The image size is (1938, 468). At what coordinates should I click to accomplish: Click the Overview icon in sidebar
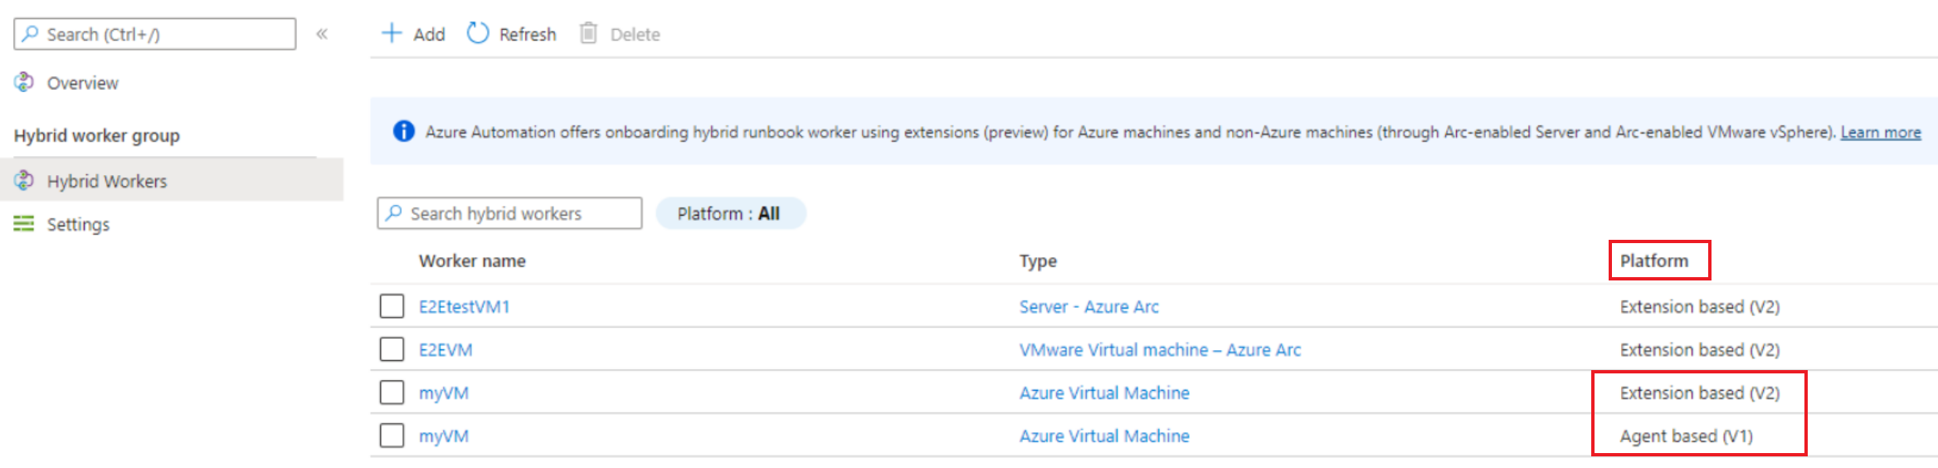[24, 82]
